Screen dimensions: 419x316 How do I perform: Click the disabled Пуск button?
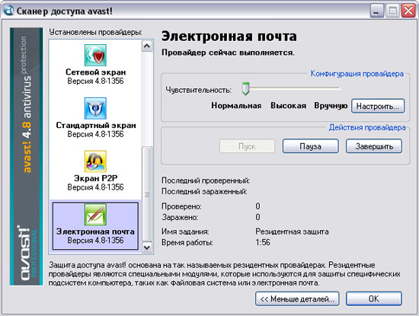pyautogui.click(x=247, y=146)
